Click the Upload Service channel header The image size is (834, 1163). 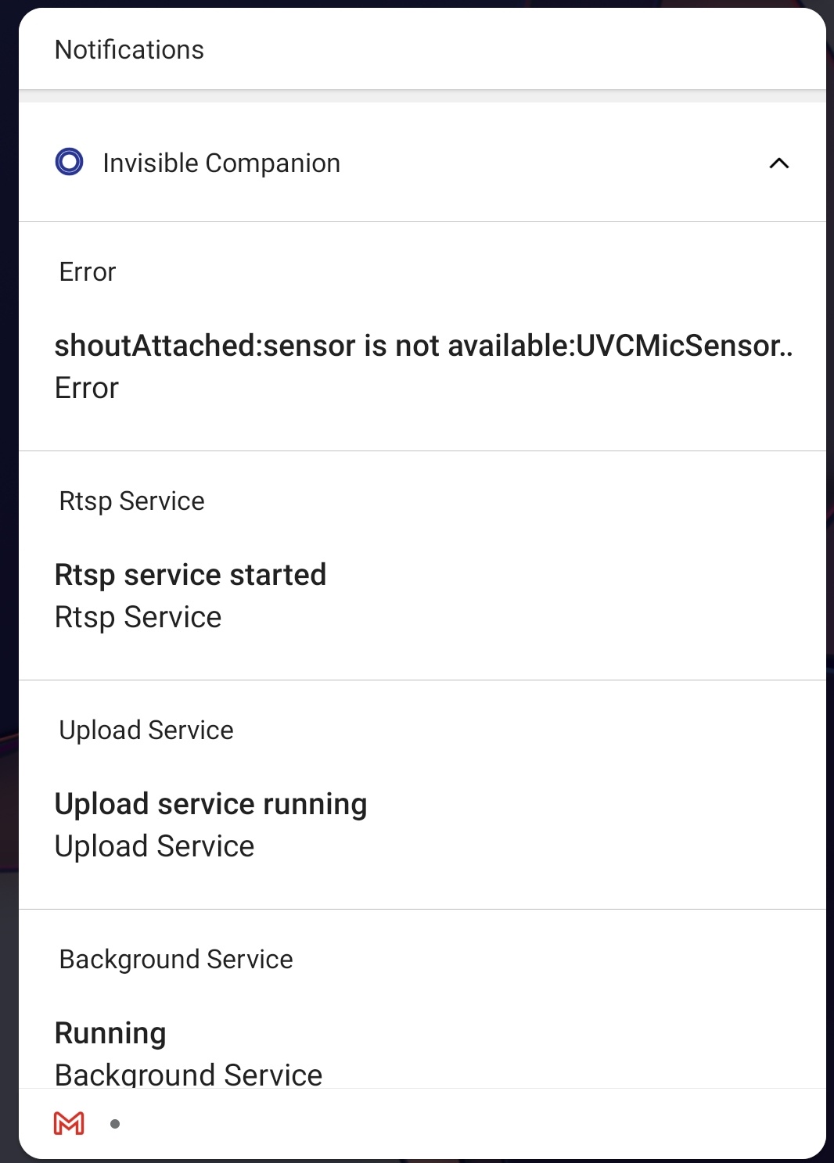point(146,730)
